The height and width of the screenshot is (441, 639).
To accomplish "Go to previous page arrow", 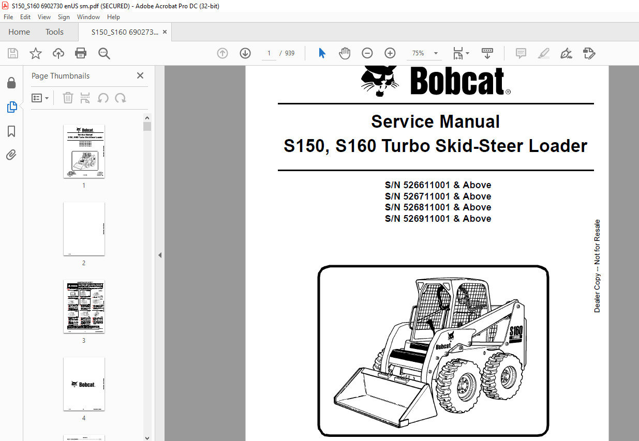I will pyautogui.click(x=222, y=53).
